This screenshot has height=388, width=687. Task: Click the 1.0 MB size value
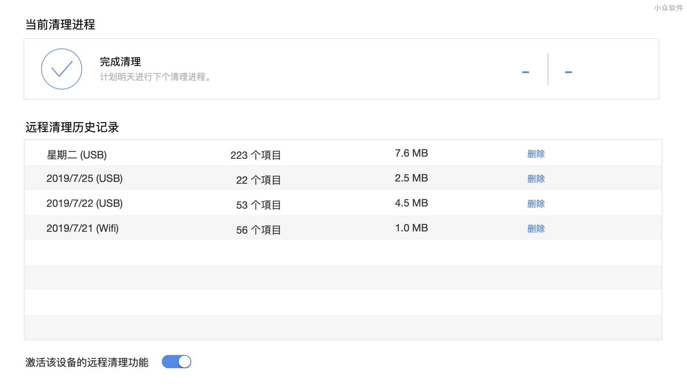[411, 228]
